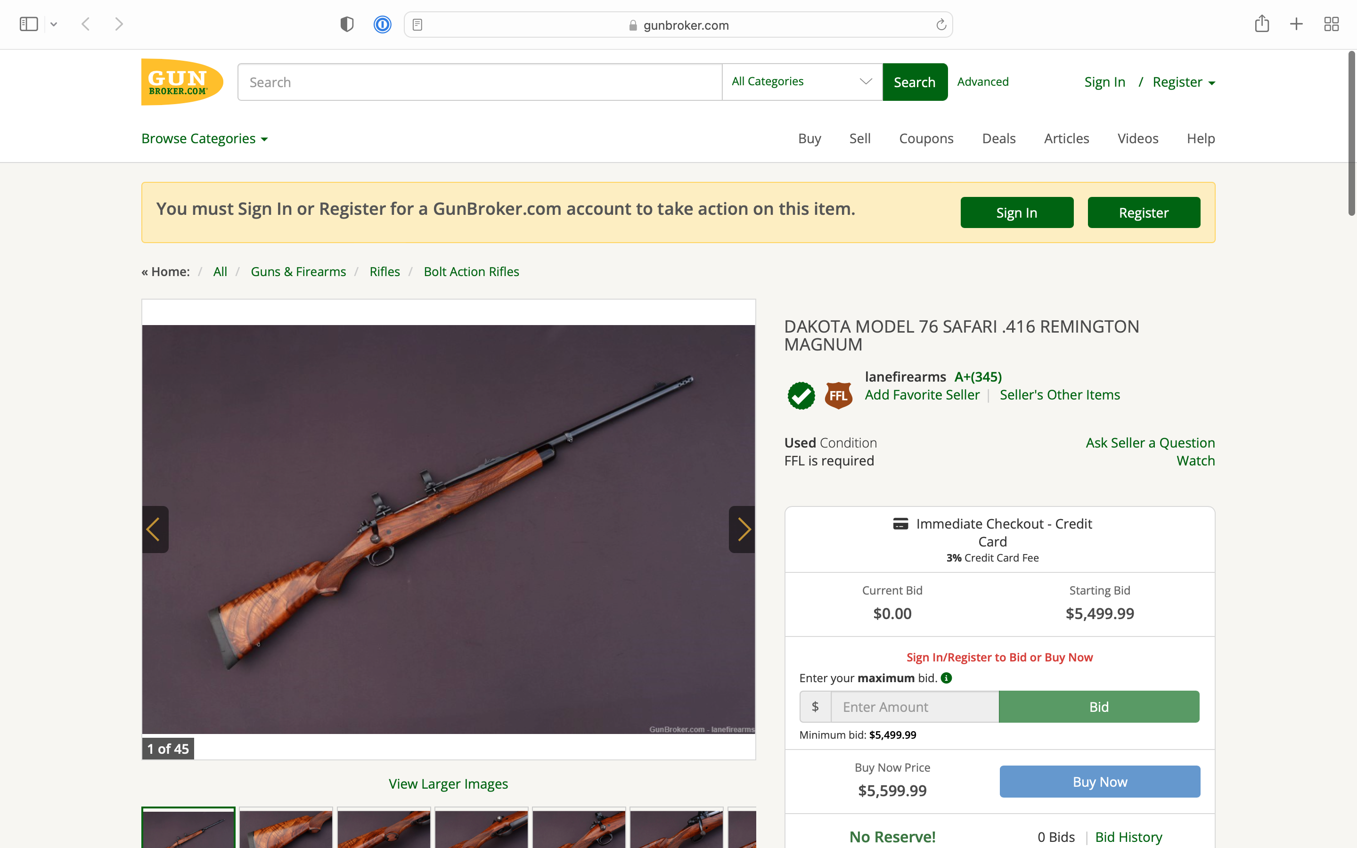Open the Deals menu item
The image size is (1357, 848).
pyautogui.click(x=999, y=139)
